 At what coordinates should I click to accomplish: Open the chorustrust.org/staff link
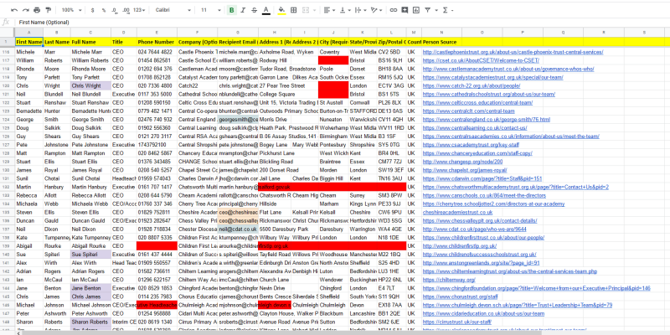[x=460, y=296]
